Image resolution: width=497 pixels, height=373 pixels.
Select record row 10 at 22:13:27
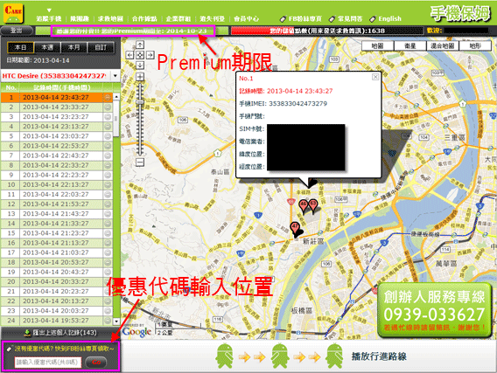56,185
